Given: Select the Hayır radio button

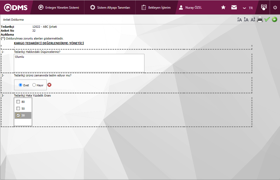Looking at the screenshot, I should [x=34, y=85].
